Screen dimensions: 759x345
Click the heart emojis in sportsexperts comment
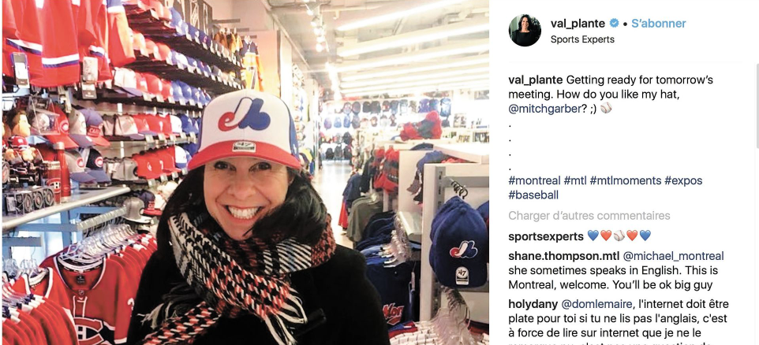point(619,236)
